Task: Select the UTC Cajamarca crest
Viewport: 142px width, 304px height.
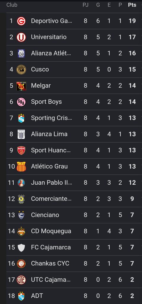Action: pos(21,280)
